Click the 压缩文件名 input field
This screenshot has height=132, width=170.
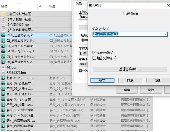(x=83, y=17)
